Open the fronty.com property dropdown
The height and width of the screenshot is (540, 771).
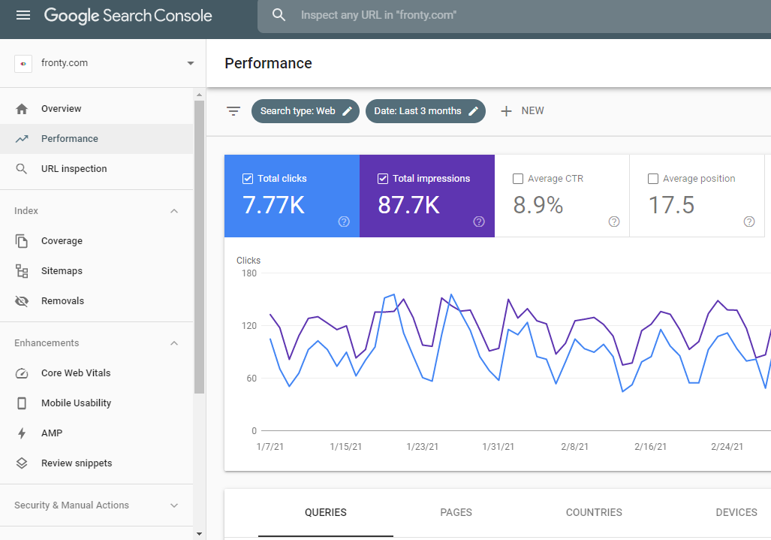[x=190, y=63]
